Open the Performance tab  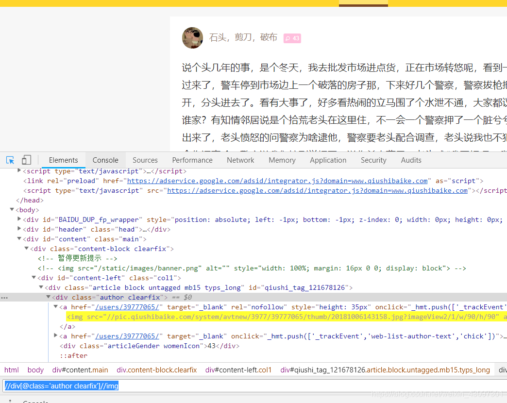coord(192,160)
